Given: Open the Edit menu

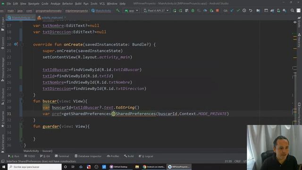Looking at the screenshot, I should click(16, 4).
